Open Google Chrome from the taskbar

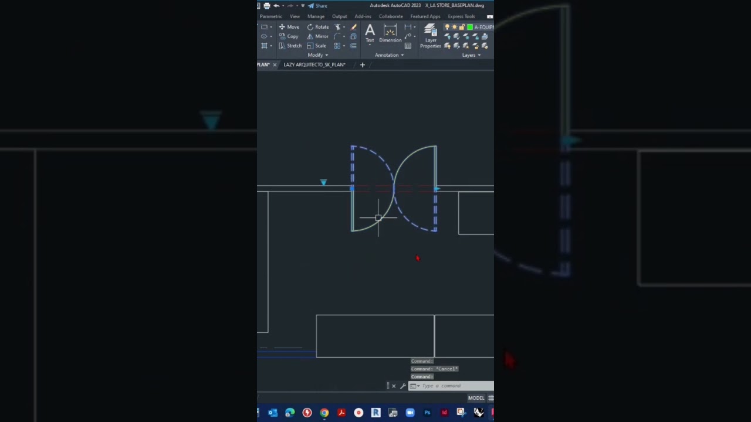point(324,413)
